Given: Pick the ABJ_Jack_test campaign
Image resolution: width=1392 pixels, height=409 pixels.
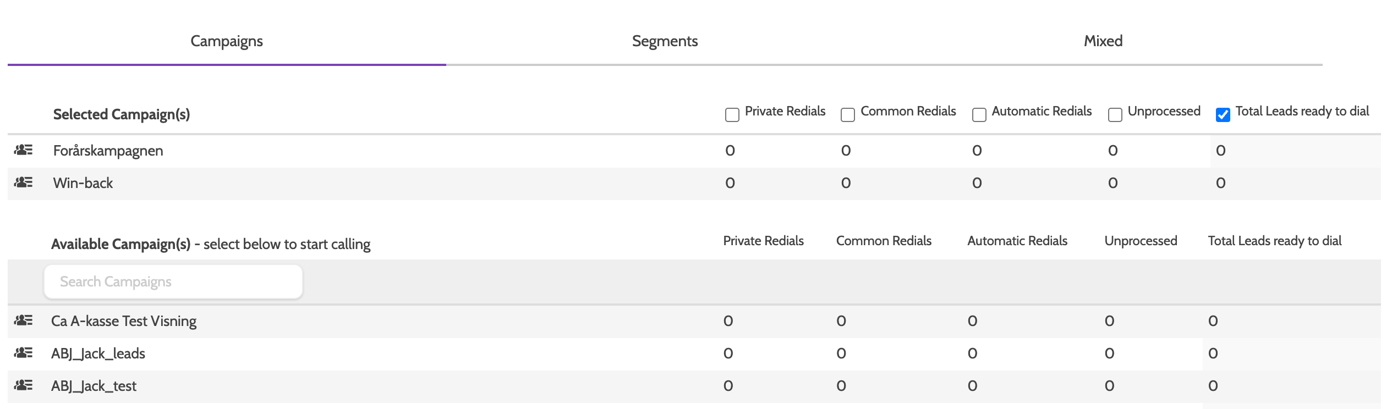Looking at the screenshot, I should [94, 386].
